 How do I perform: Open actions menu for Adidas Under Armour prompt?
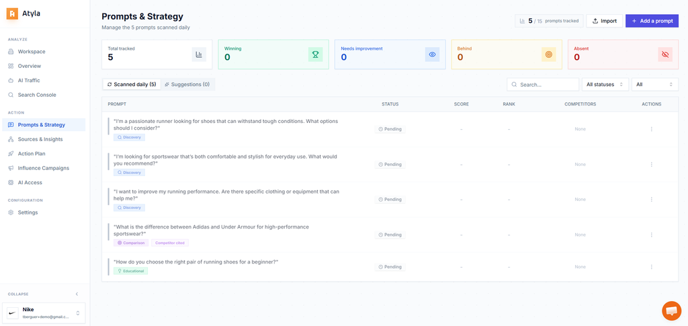pos(651,235)
